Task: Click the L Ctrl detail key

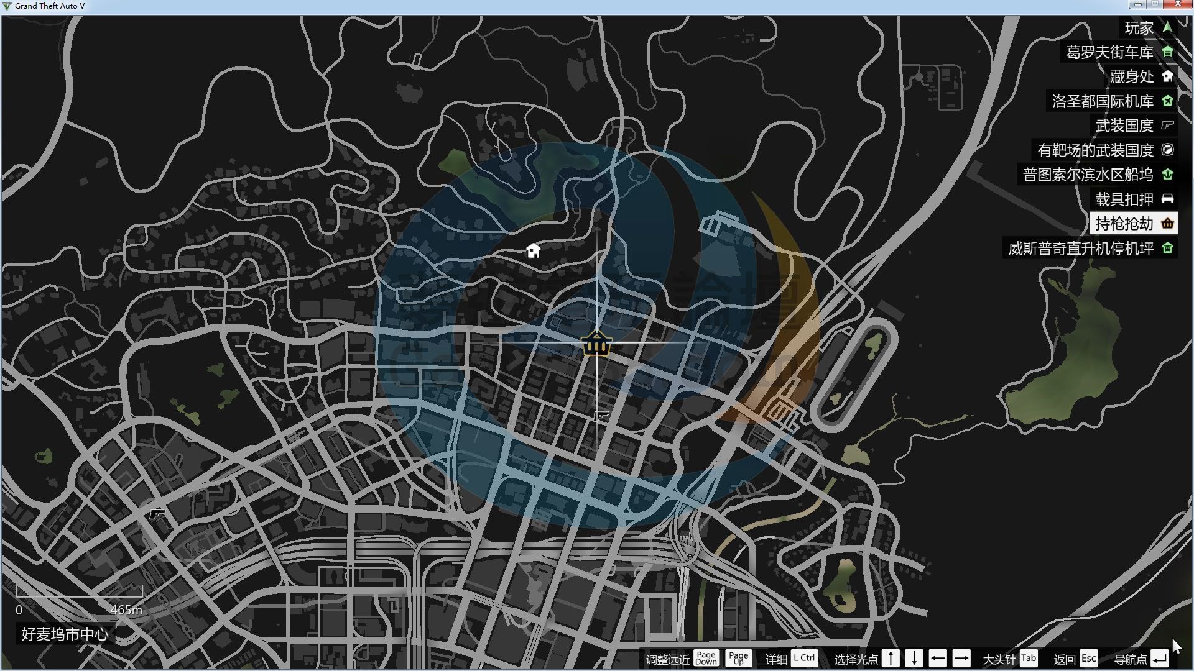Action: click(804, 658)
